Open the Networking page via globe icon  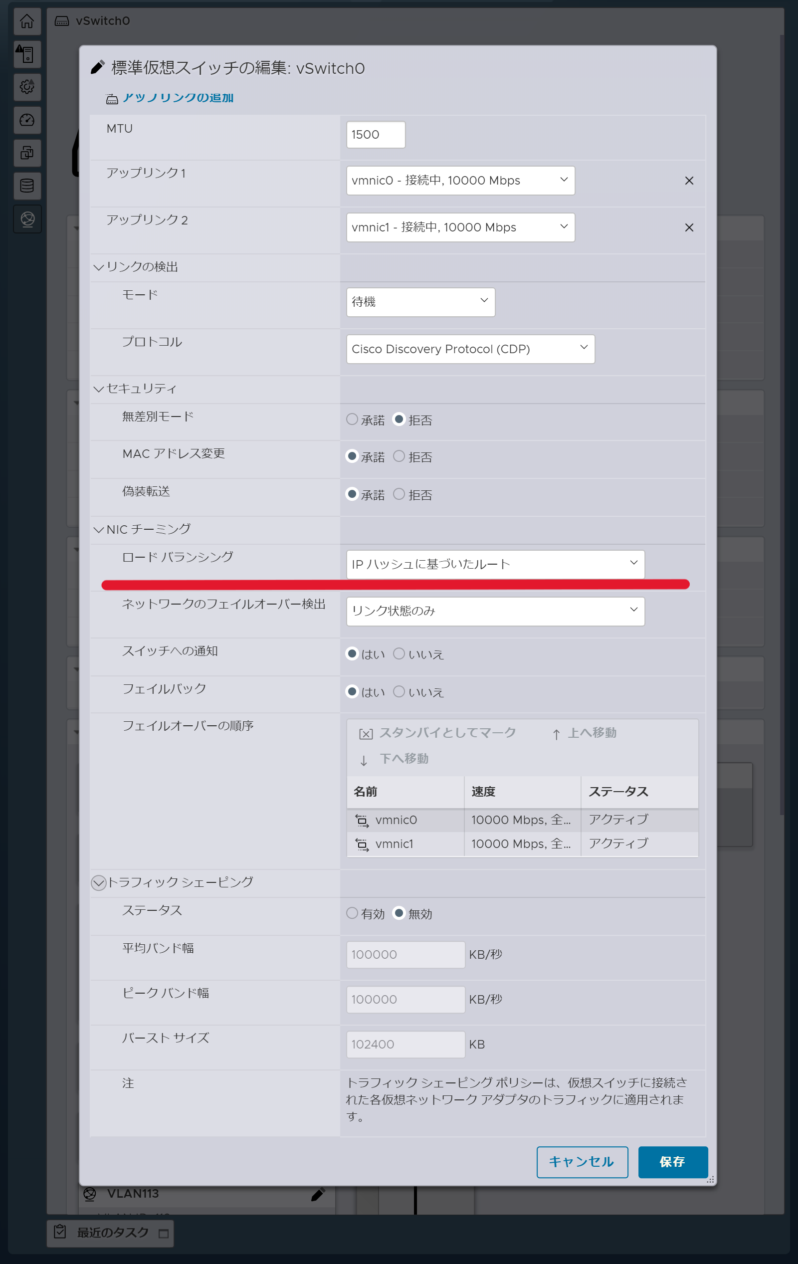tap(27, 219)
